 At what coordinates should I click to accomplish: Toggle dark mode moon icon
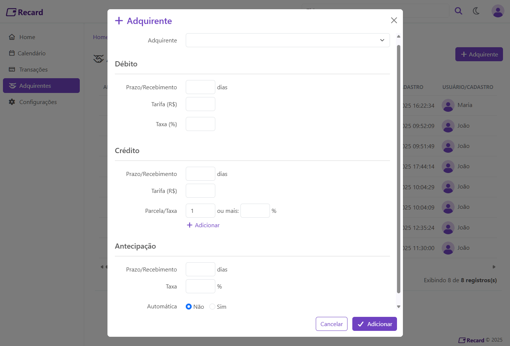[476, 11]
